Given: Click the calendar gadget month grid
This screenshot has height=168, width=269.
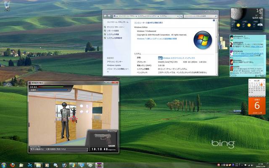Looking at the screenshot, I should pos(257,87).
